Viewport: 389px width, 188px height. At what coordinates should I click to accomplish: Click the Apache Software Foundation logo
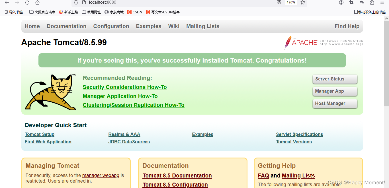(x=324, y=43)
